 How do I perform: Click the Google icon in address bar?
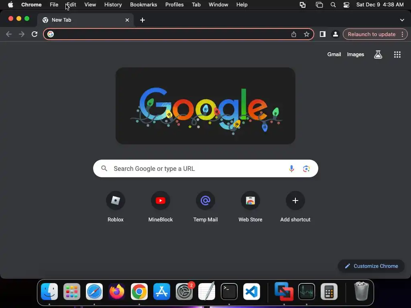[x=51, y=34]
